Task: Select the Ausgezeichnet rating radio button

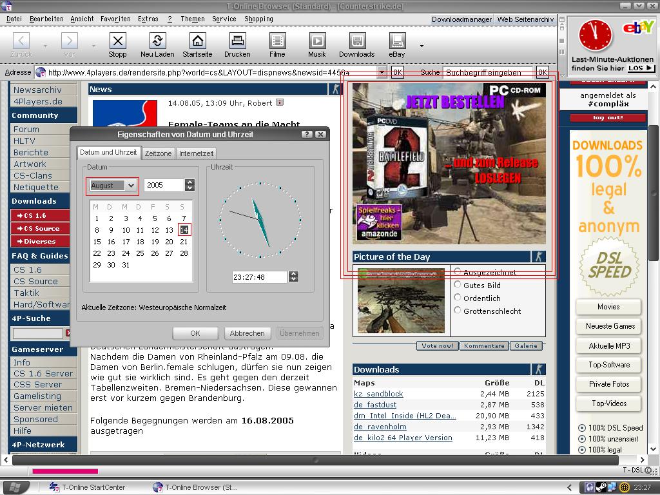Action: coord(458,271)
